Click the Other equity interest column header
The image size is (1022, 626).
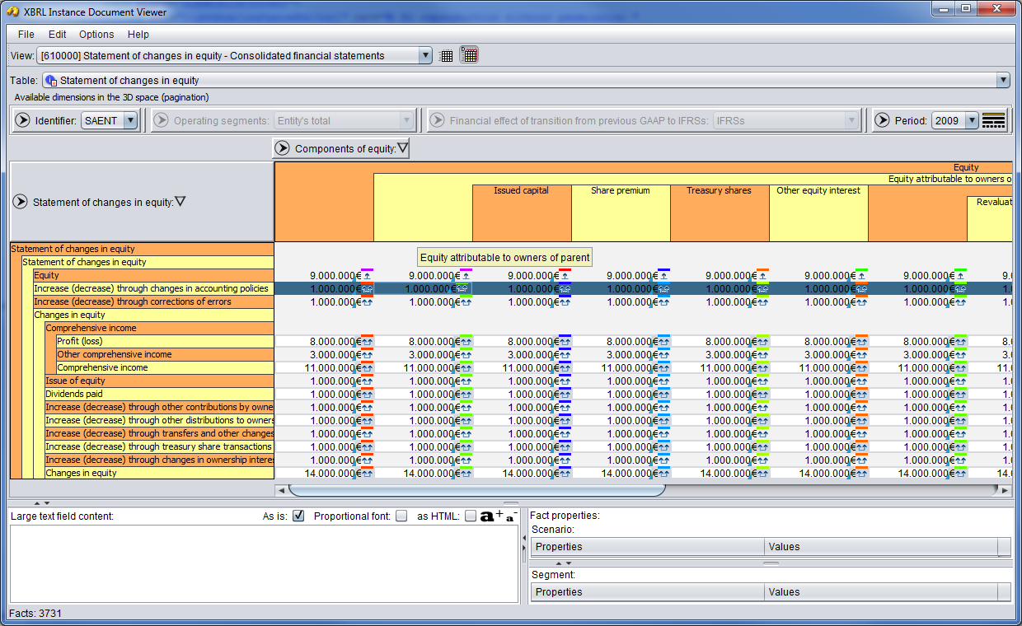pyautogui.click(x=818, y=213)
